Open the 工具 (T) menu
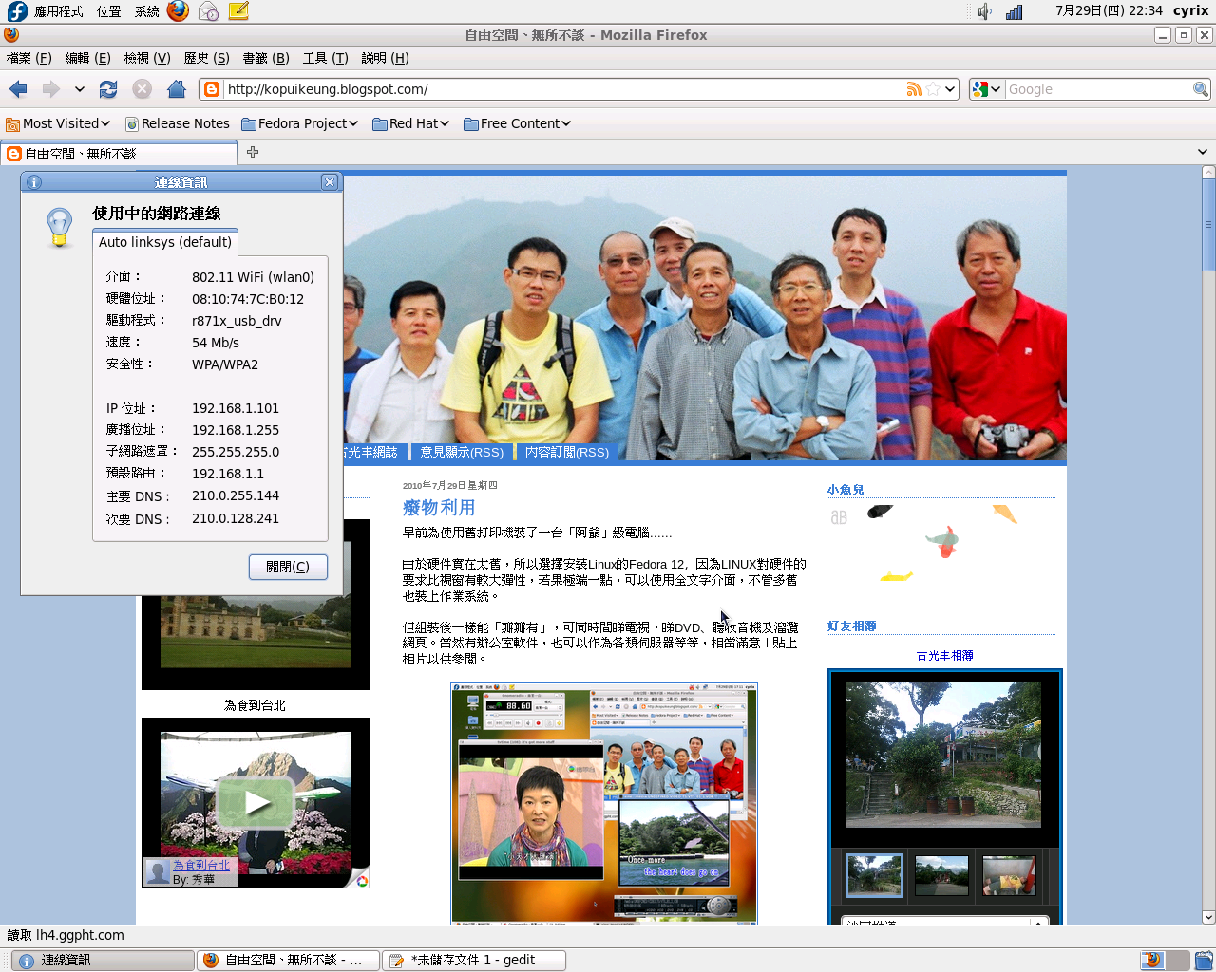This screenshot has width=1216, height=972. 325,58
